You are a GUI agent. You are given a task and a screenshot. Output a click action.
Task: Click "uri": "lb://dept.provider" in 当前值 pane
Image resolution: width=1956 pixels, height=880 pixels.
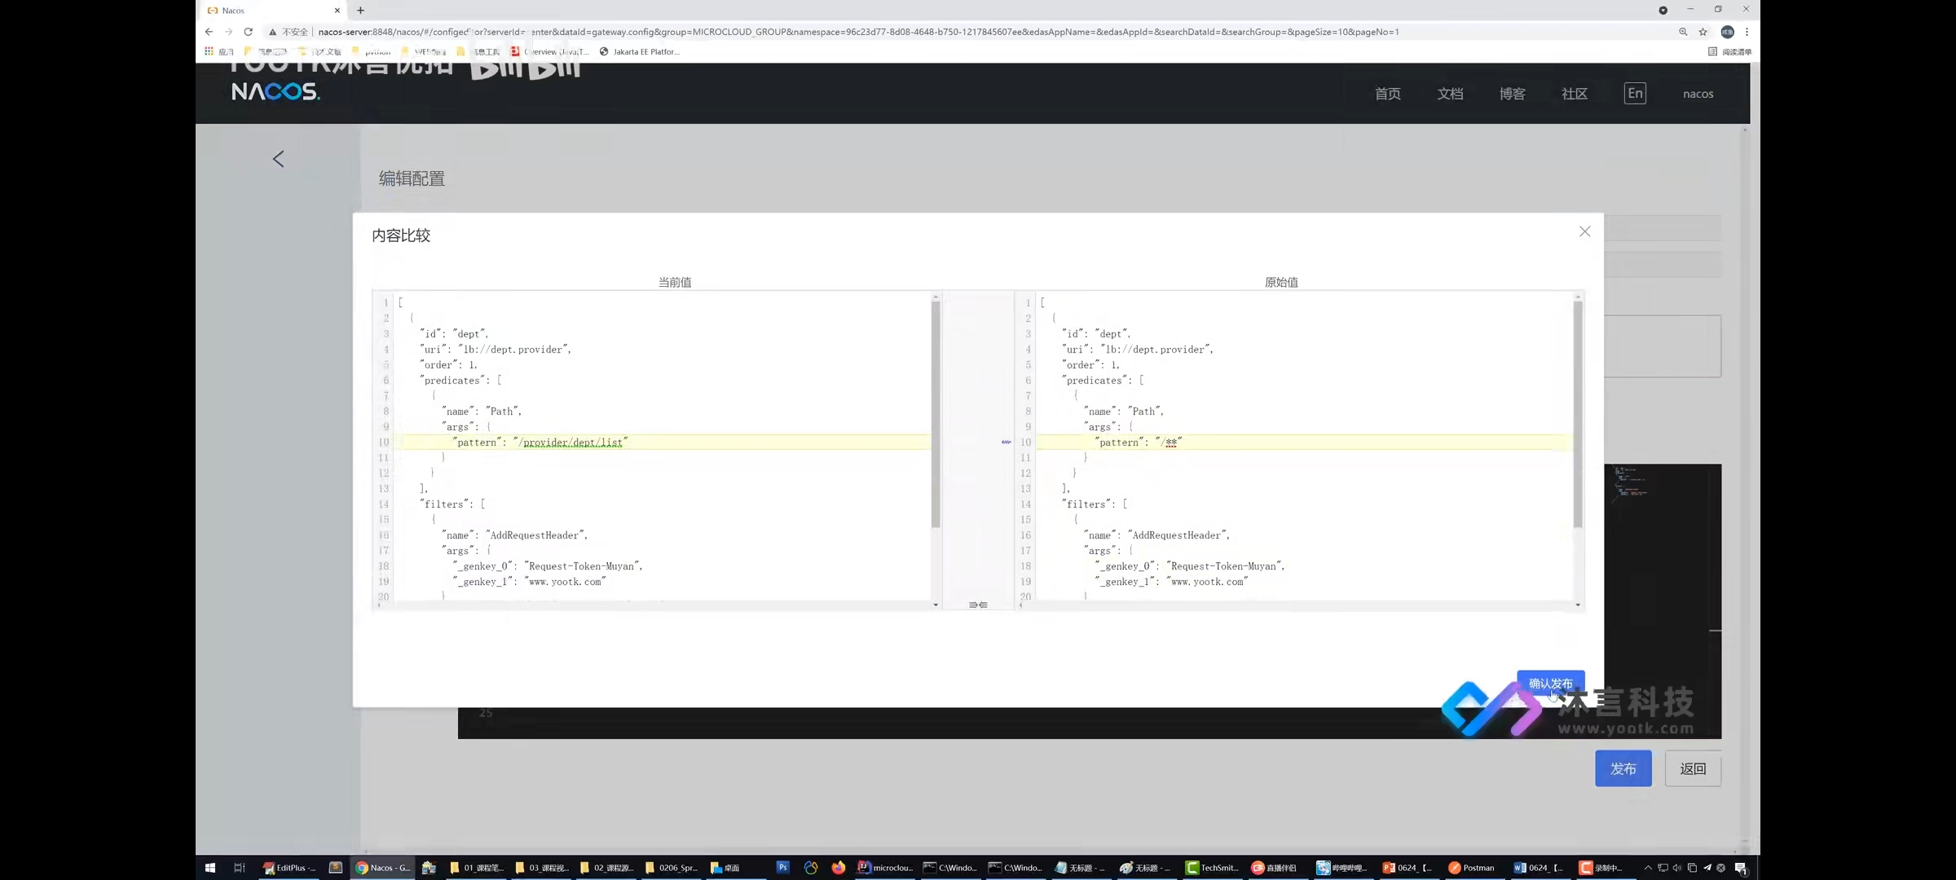[495, 350]
